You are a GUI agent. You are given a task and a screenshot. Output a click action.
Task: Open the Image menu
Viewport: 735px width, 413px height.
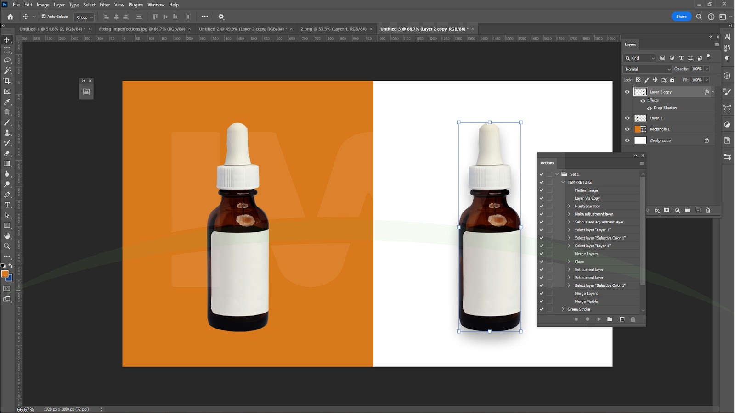pos(43,5)
